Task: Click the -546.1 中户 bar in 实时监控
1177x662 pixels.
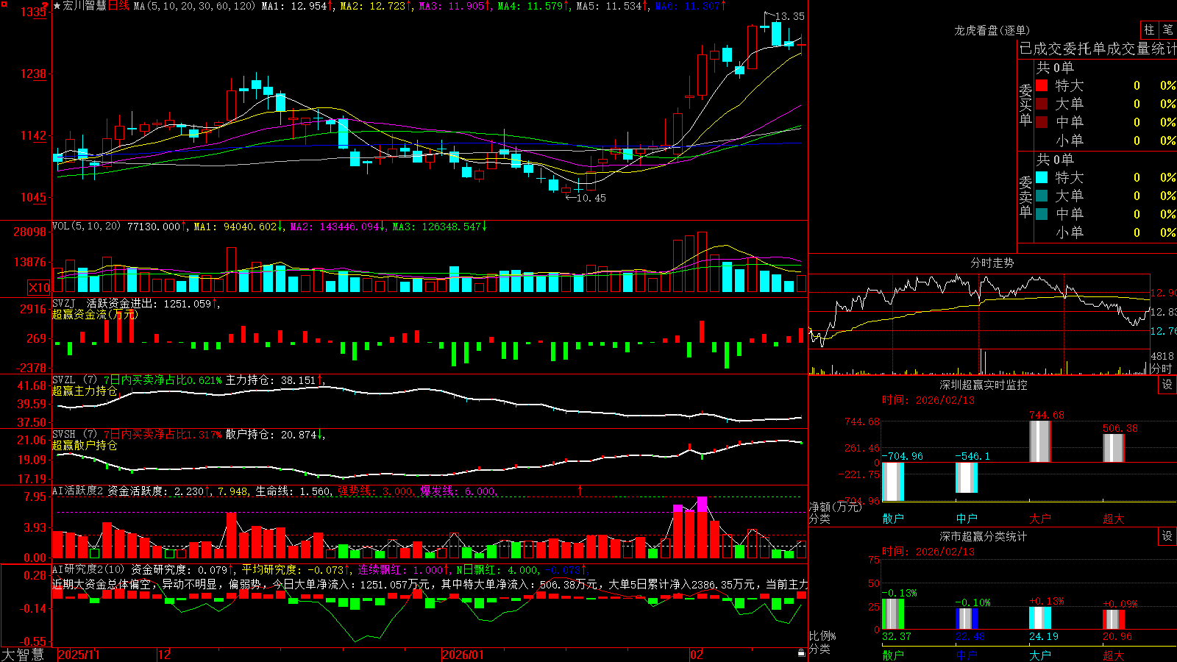Action: click(967, 477)
